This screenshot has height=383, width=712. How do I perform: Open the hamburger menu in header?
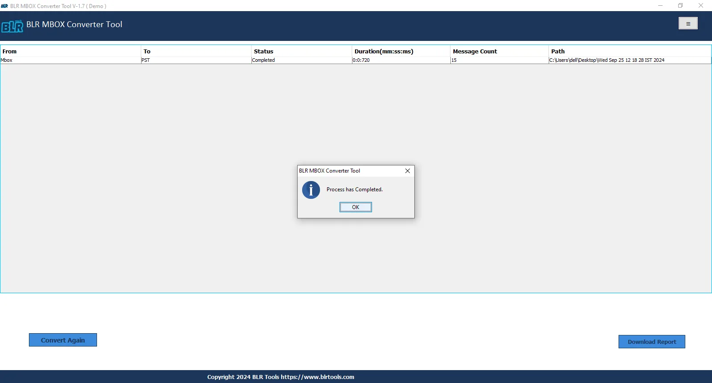(688, 24)
